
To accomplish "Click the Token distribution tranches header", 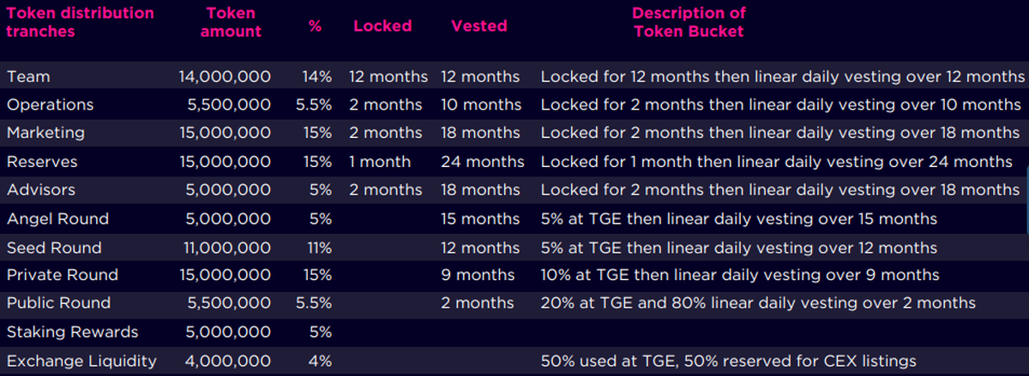I will [80, 22].
